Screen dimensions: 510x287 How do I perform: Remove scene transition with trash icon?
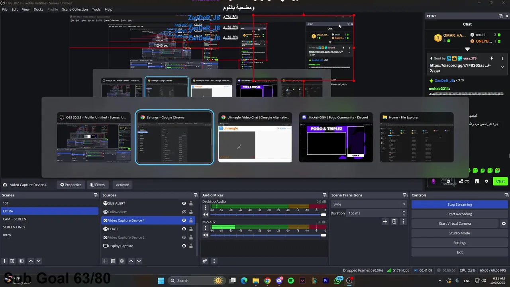click(394, 221)
